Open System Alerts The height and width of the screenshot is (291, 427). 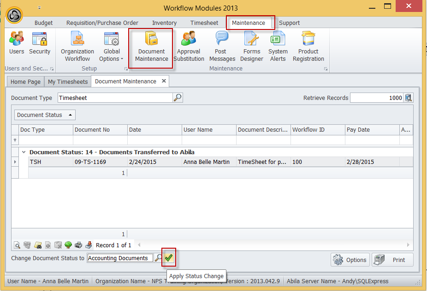(278, 47)
